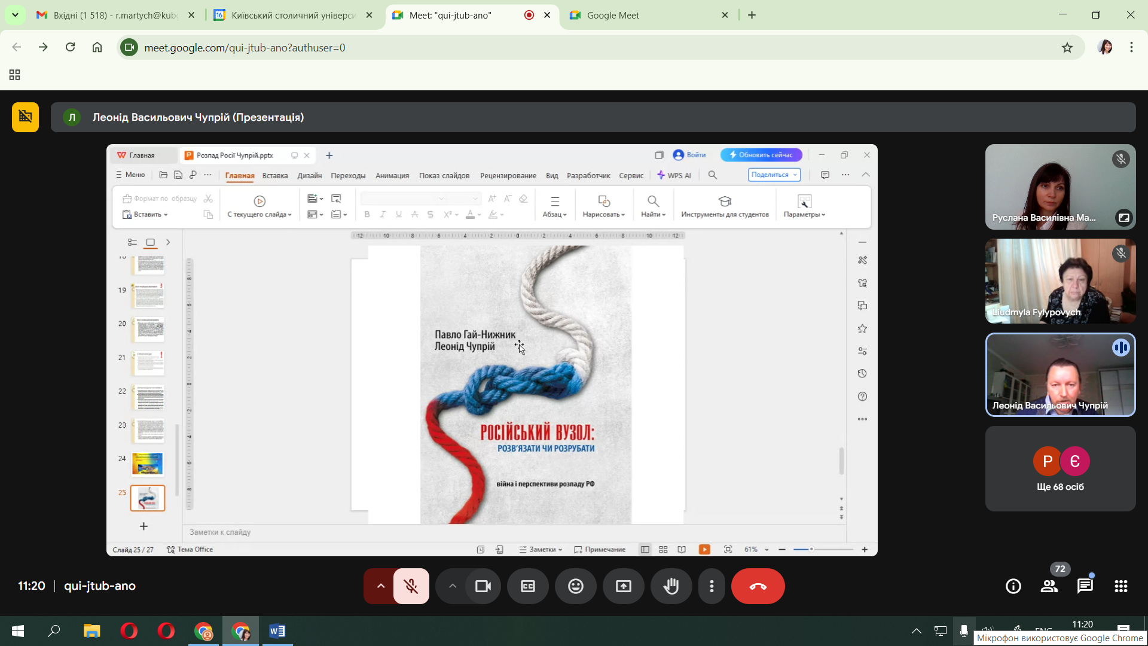Switch to the Google Meet tab
The image size is (1148, 646).
coord(613,15)
